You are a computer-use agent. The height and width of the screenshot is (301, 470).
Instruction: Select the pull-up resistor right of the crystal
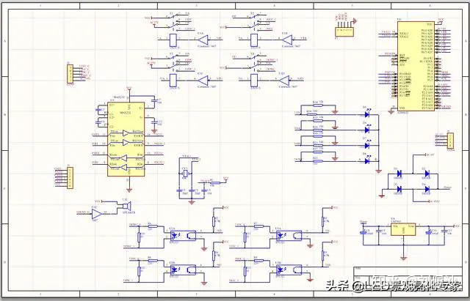(x=215, y=182)
